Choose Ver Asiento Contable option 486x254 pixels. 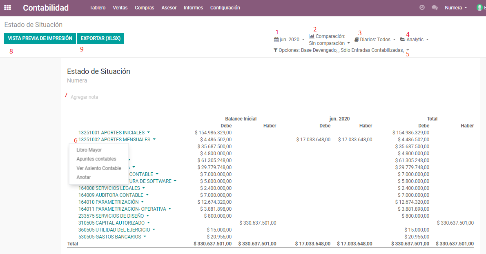click(x=99, y=168)
